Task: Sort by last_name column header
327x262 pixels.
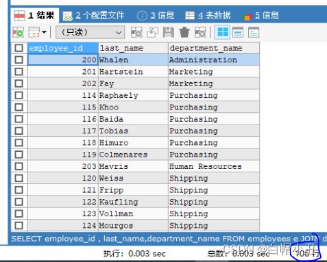Action: pyautogui.click(x=133, y=48)
